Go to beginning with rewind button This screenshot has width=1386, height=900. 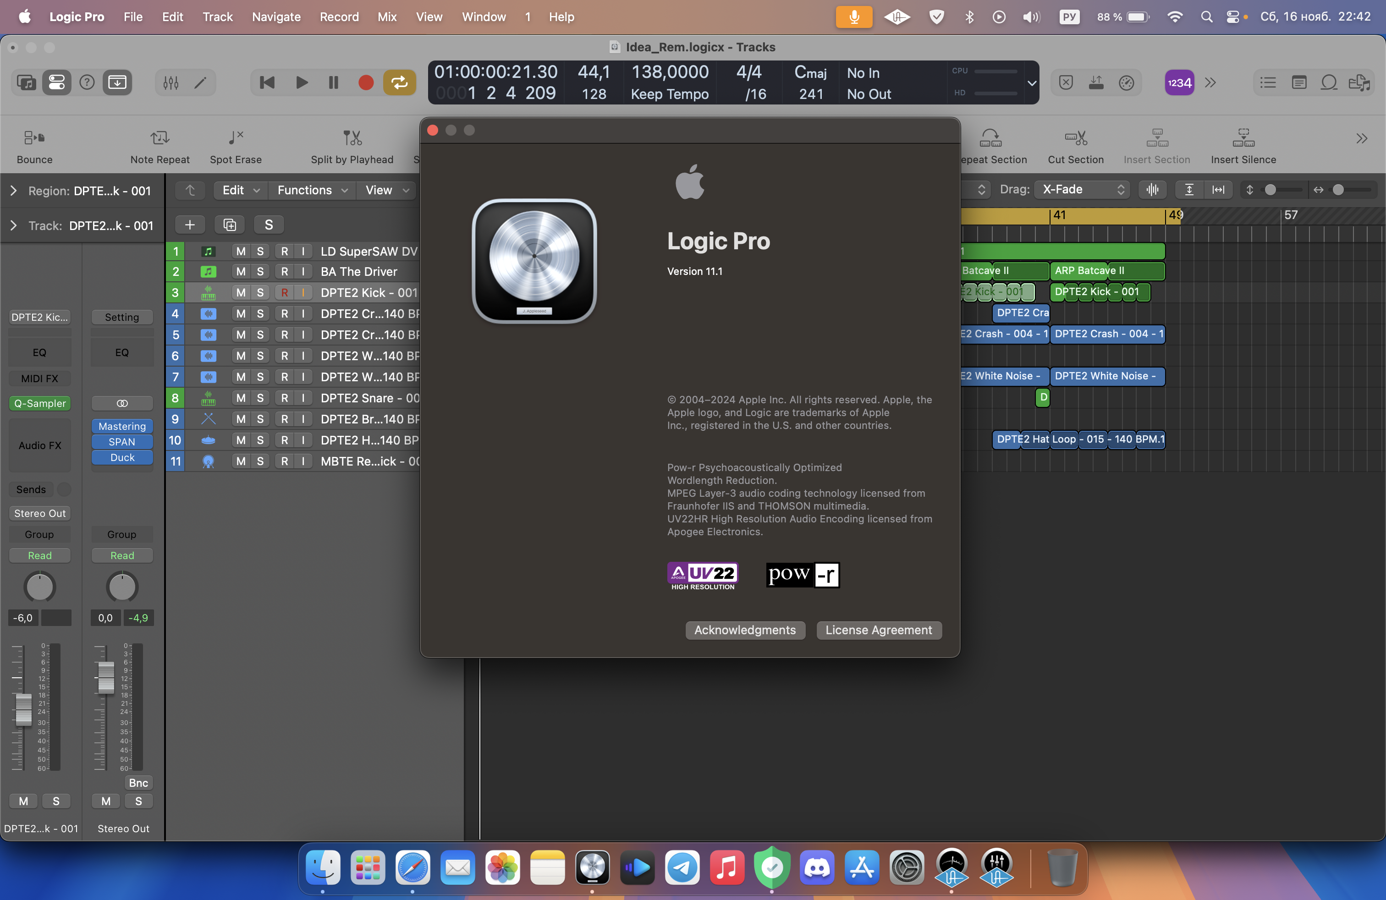click(x=267, y=82)
